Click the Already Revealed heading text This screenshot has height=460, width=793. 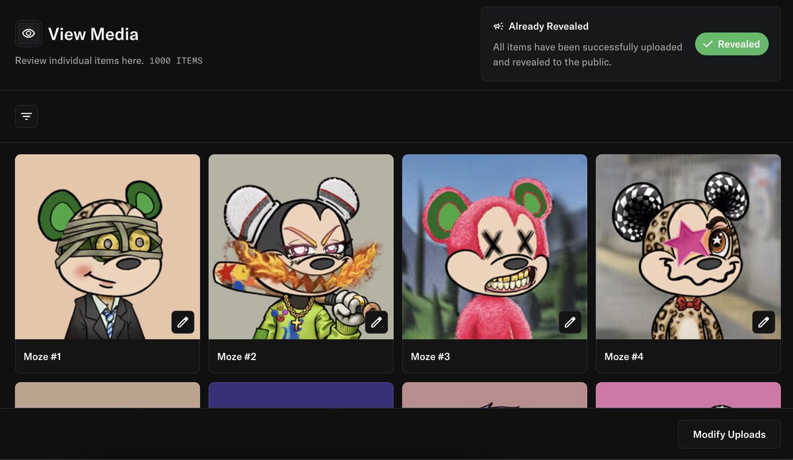click(548, 26)
